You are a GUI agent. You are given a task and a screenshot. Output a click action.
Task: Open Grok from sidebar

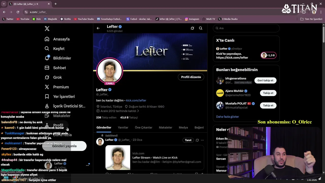pos(53,77)
